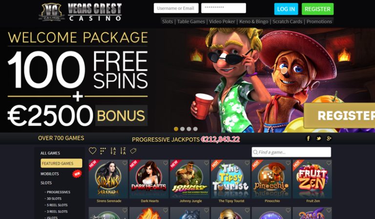Favorite the Sirens Serenade game heart

125,163
